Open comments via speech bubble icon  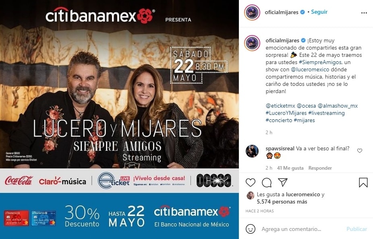click(267, 183)
